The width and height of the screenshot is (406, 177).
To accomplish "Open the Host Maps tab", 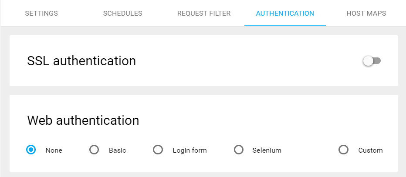I will pyautogui.click(x=366, y=13).
